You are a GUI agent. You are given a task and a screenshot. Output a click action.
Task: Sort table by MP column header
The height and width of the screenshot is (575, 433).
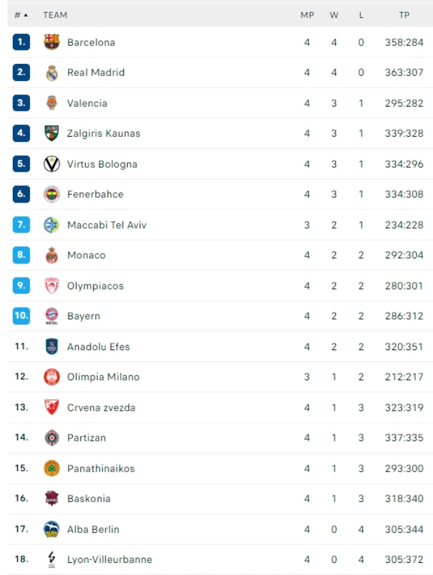click(307, 15)
